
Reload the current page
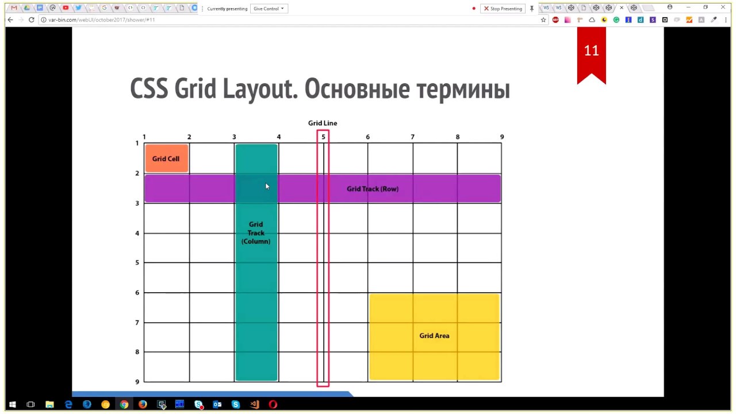click(x=31, y=20)
